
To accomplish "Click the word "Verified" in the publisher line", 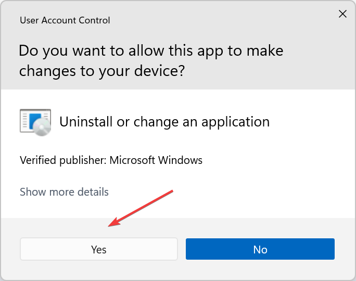I will click(36, 160).
